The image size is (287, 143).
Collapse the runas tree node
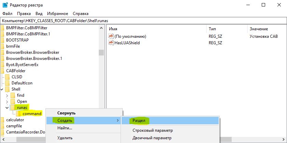pos(7,108)
